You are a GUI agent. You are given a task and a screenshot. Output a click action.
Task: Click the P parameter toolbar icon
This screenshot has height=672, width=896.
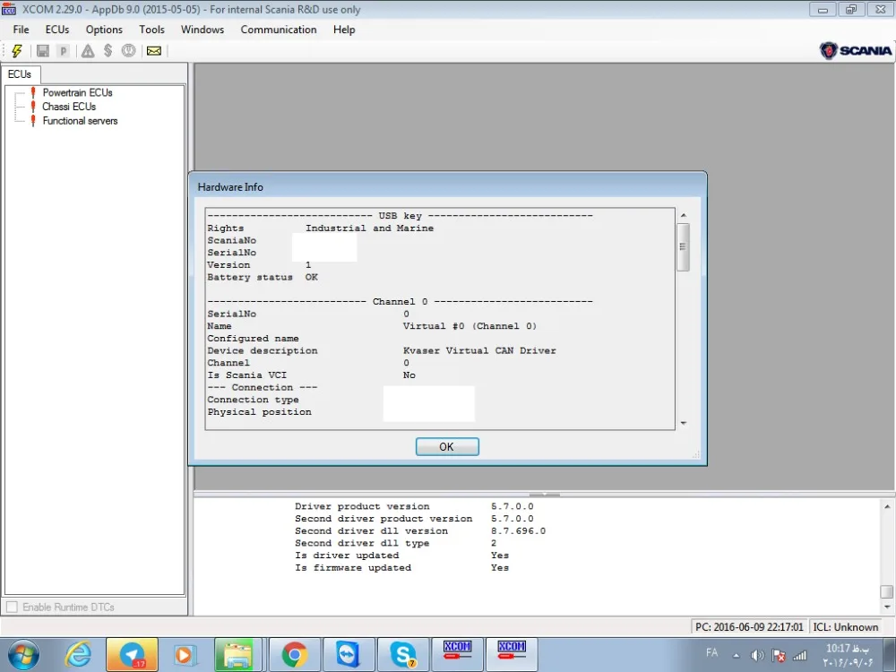click(64, 51)
